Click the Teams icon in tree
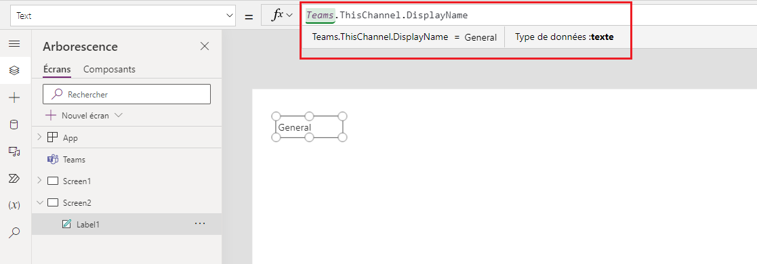The width and height of the screenshot is (757, 264). pyautogui.click(x=53, y=159)
